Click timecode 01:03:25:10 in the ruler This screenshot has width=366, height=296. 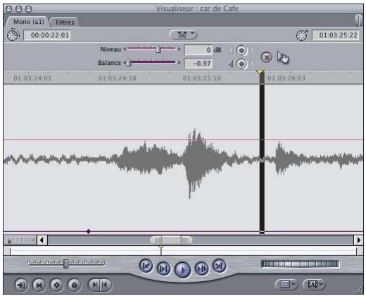(202, 78)
